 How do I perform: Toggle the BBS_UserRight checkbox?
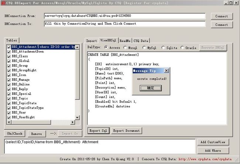[x=9, y=117]
